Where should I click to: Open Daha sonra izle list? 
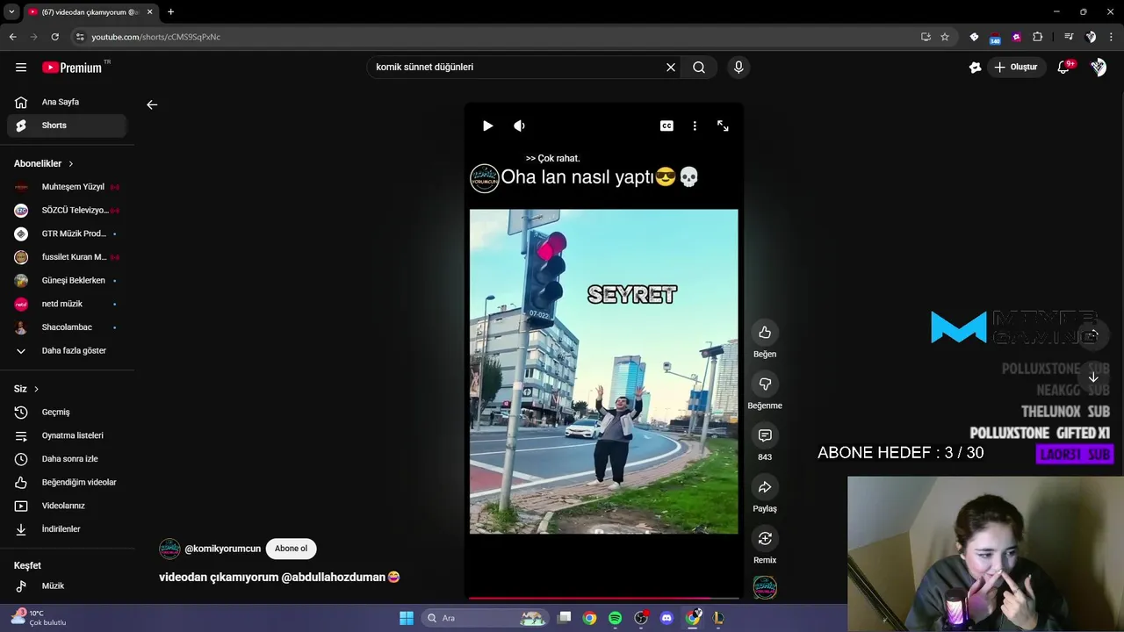tap(67, 459)
